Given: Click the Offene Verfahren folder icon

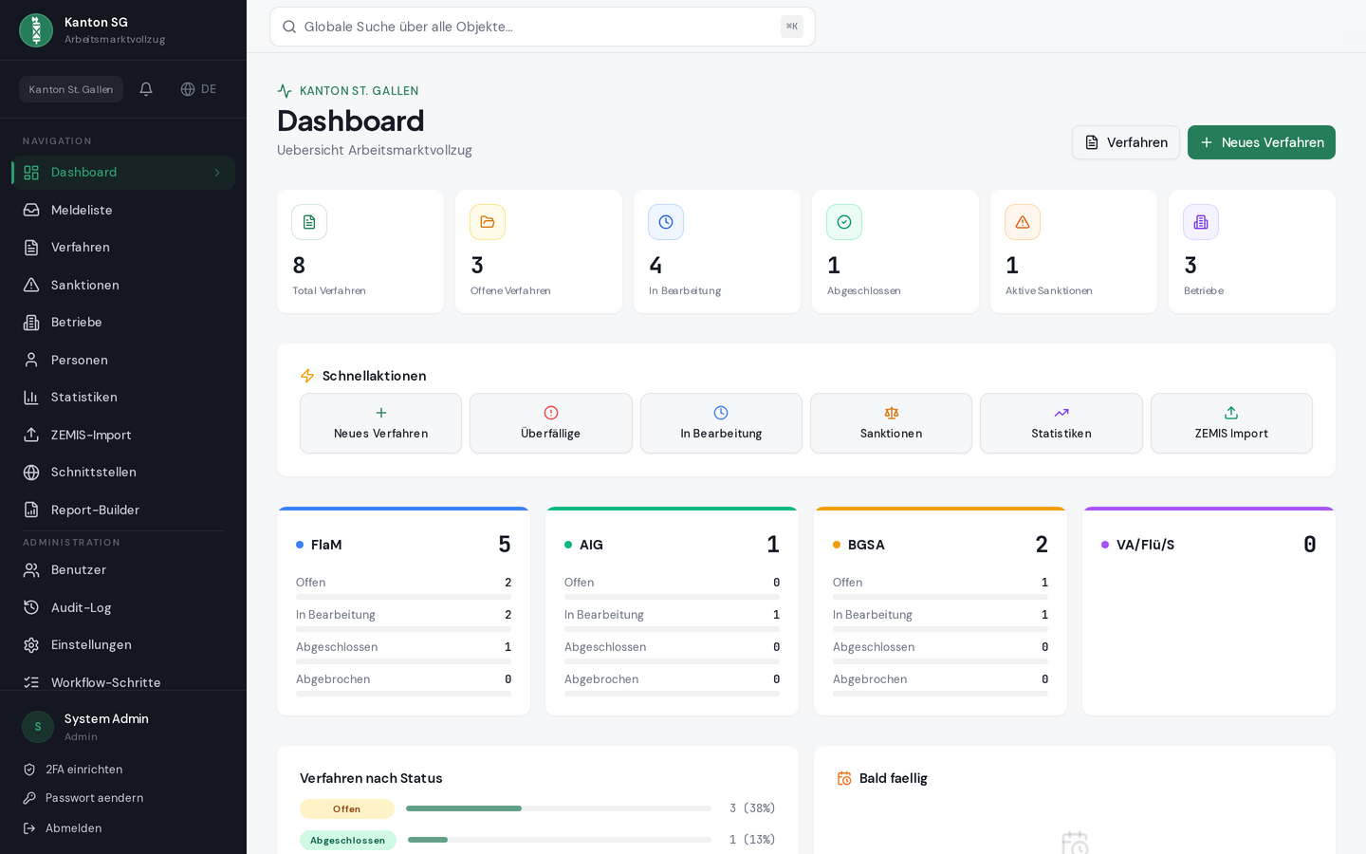Looking at the screenshot, I should coord(488,222).
